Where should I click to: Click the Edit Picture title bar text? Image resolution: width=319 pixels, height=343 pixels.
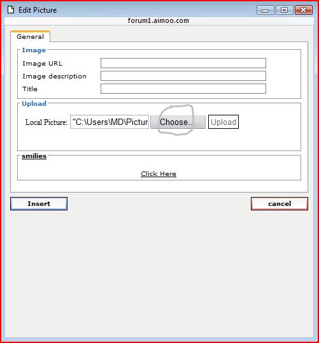click(x=38, y=10)
